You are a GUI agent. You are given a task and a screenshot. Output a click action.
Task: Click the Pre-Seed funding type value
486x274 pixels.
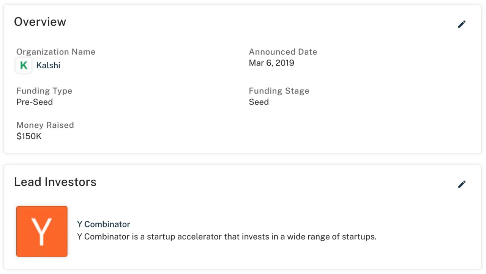click(35, 102)
